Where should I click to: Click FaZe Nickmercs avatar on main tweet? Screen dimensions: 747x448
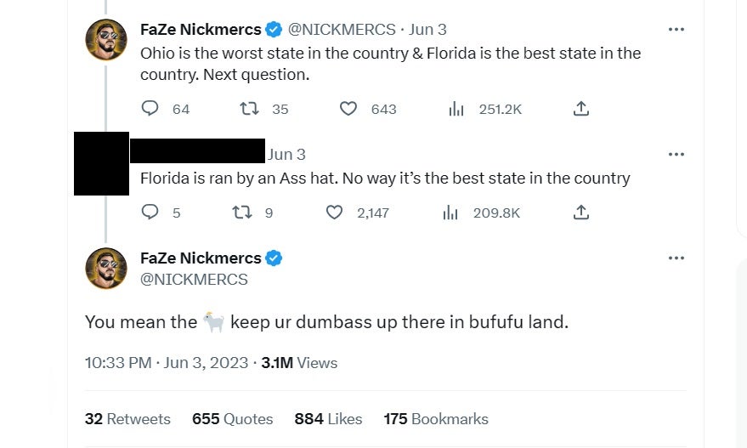click(x=106, y=269)
